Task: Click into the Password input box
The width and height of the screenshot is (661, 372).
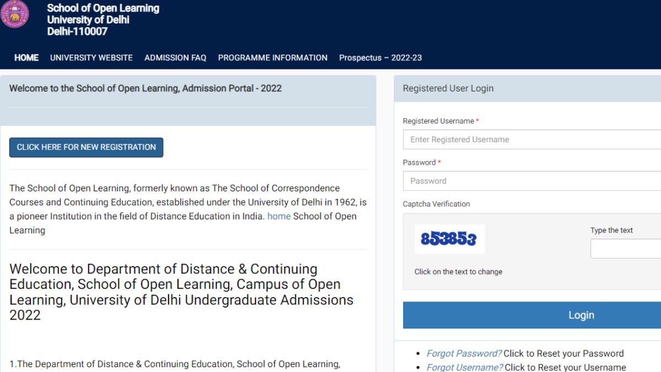Action: click(532, 181)
